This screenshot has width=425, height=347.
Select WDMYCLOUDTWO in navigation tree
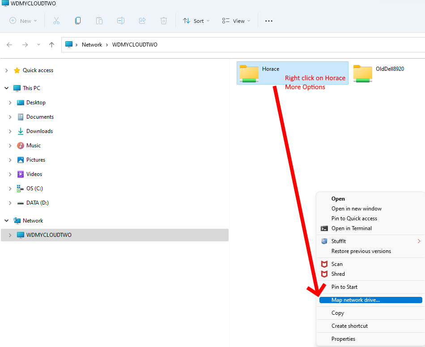115,235
